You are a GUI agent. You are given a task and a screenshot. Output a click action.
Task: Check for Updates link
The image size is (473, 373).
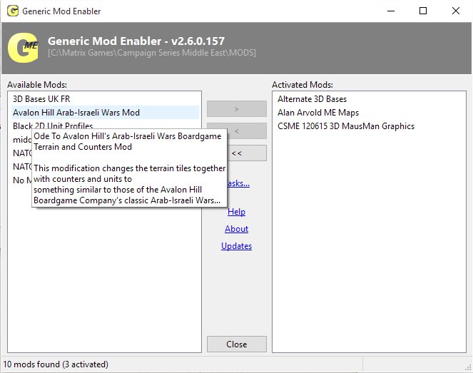point(237,246)
